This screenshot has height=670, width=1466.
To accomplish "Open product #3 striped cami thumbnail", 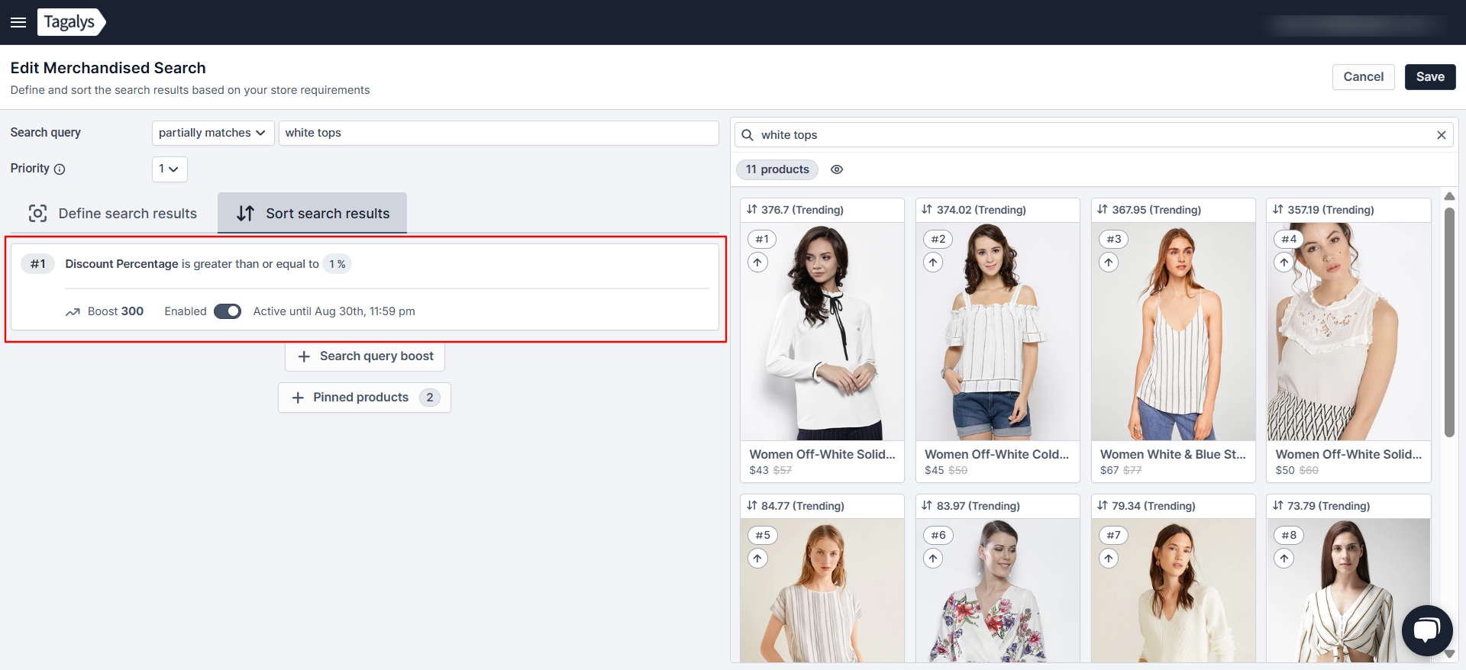I will [x=1174, y=331].
